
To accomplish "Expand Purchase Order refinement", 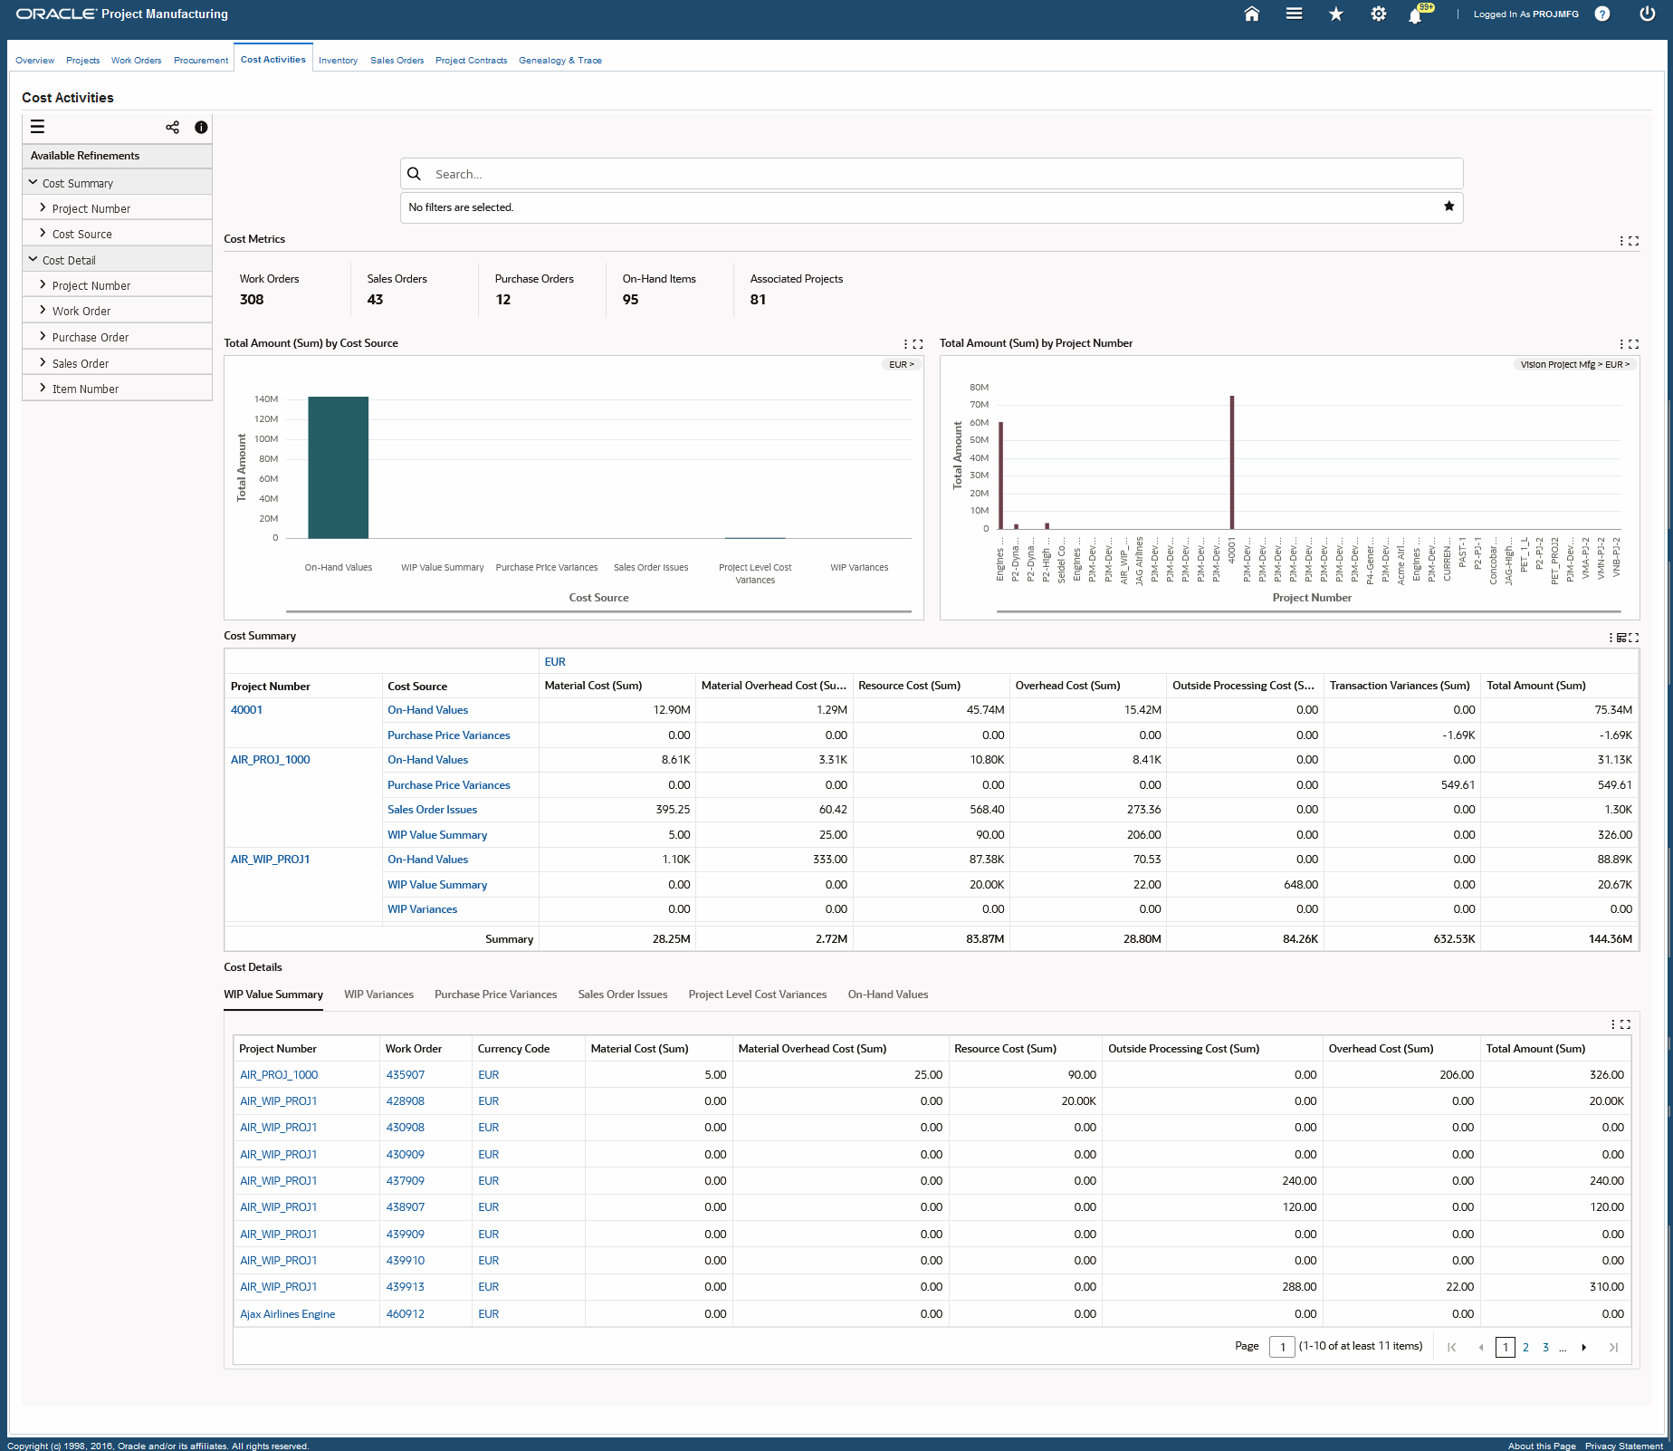I will point(43,337).
